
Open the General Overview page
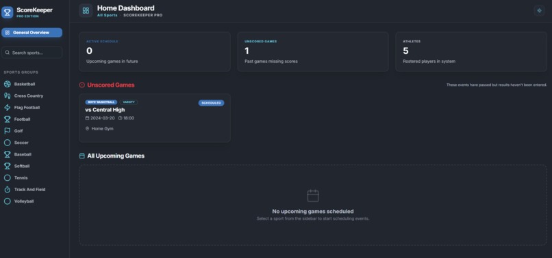point(32,33)
